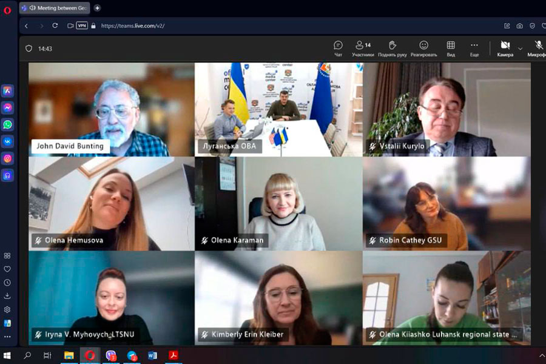Open Windows taskbar search
Viewport: 546px width, 364px height.
(x=27, y=356)
